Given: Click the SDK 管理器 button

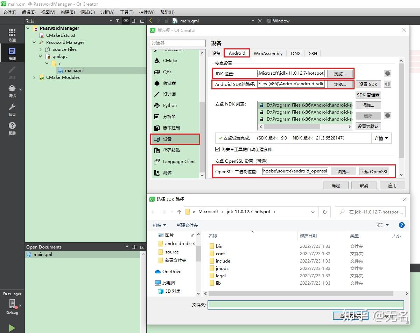Looking at the screenshot, I should 368,95.
